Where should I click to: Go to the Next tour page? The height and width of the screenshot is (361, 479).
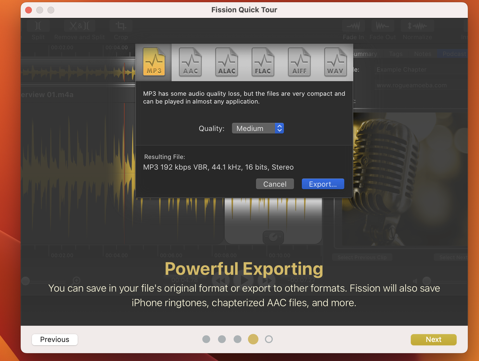click(x=433, y=339)
